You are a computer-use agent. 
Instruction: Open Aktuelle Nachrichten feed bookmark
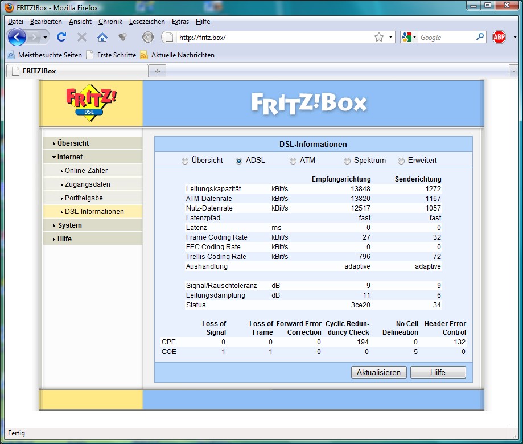[x=178, y=55]
